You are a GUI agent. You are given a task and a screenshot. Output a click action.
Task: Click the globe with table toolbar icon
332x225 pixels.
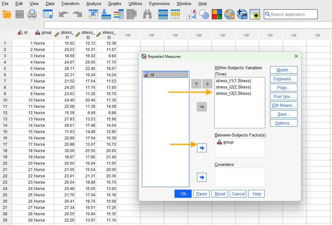pos(230,15)
